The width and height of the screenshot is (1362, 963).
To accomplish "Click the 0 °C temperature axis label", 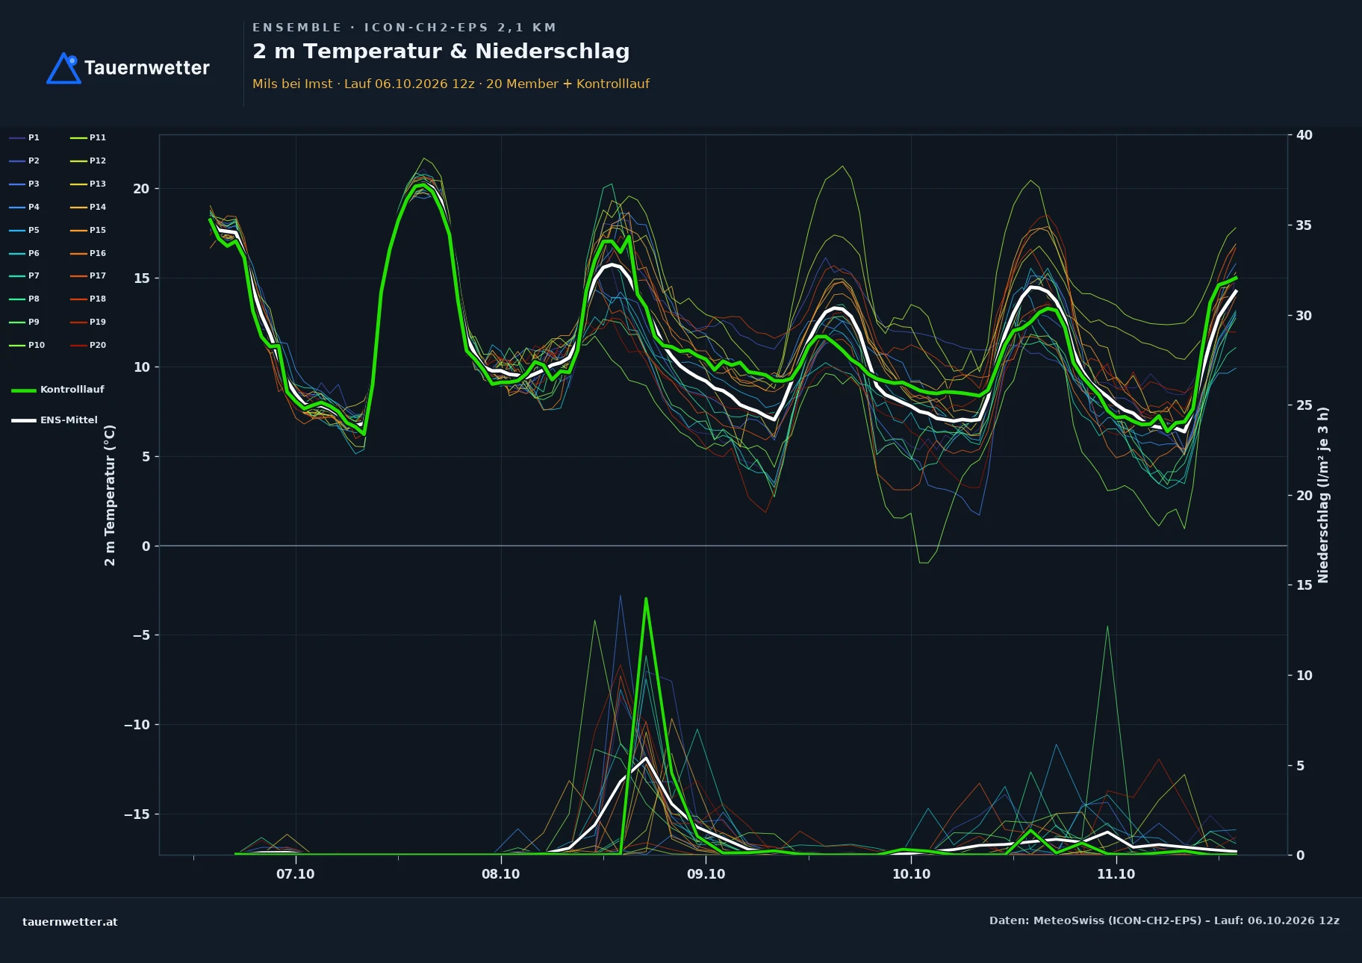I will click(x=146, y=546).
